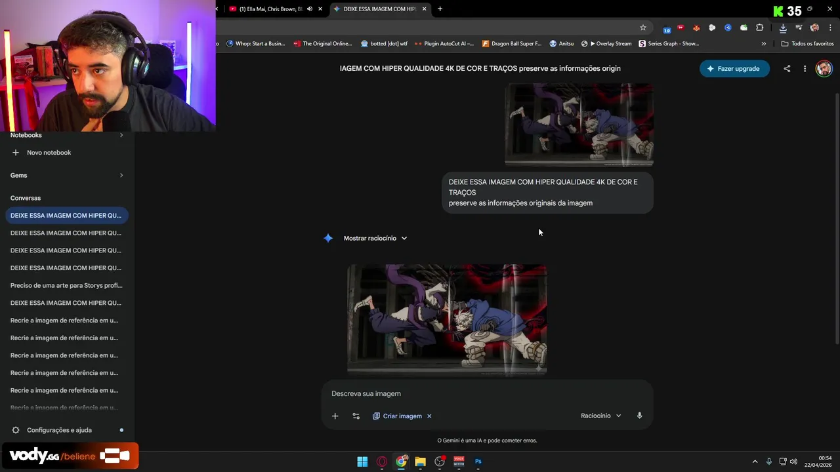
Task: Show hidden system tray icons
Action: point(755,462)
